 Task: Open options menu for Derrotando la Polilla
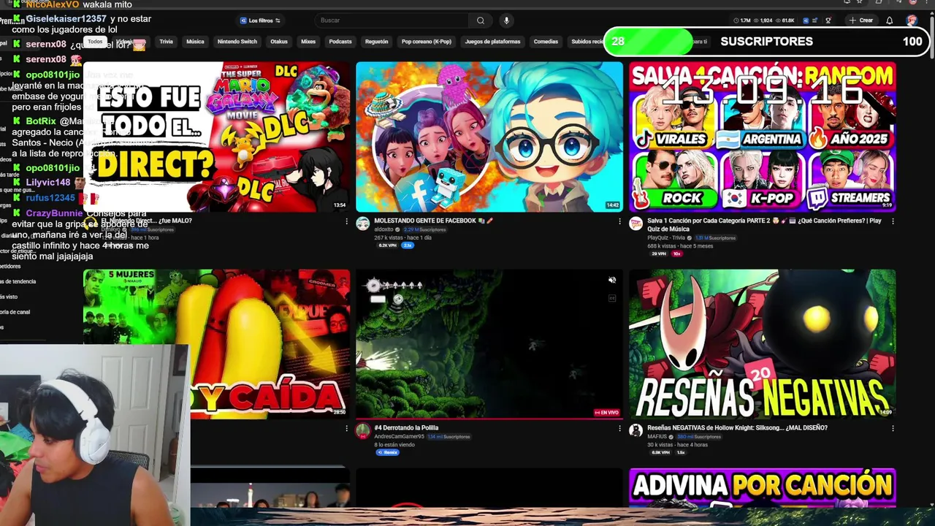coord(619,429)
